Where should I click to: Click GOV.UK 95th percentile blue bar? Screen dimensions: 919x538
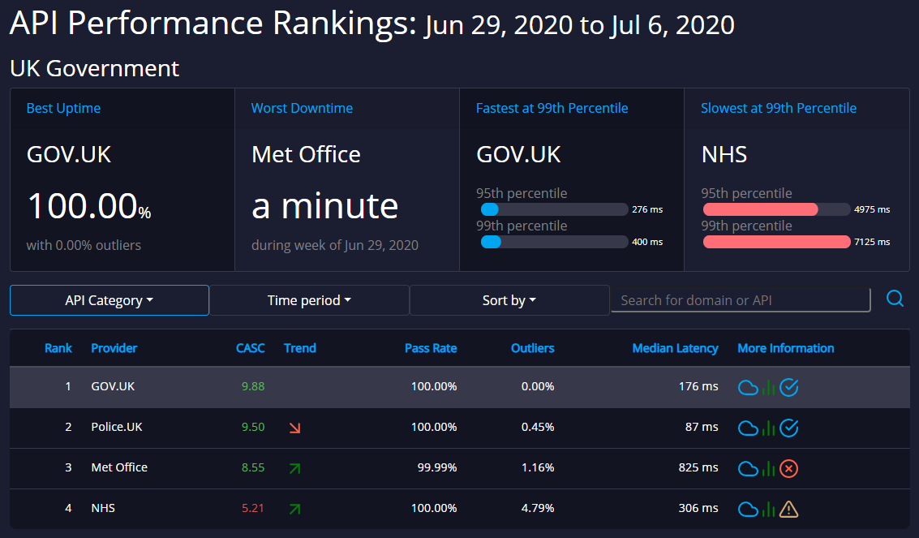point(489,209)
